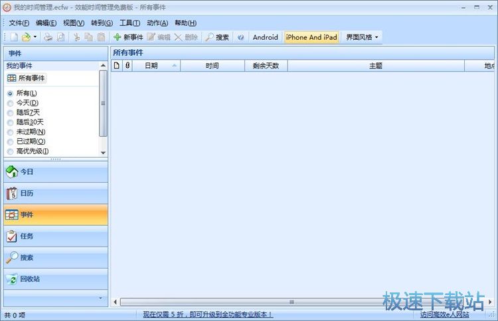Image resolution: width=498 pixels, height=321 pixels.
Task: Open the 编辑(E) menu
Action: (x=46, y=23)
